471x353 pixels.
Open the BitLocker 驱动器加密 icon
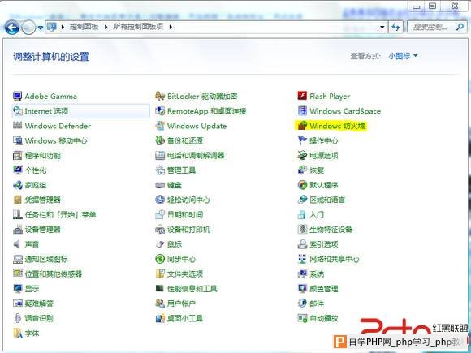tap(160, 96)
